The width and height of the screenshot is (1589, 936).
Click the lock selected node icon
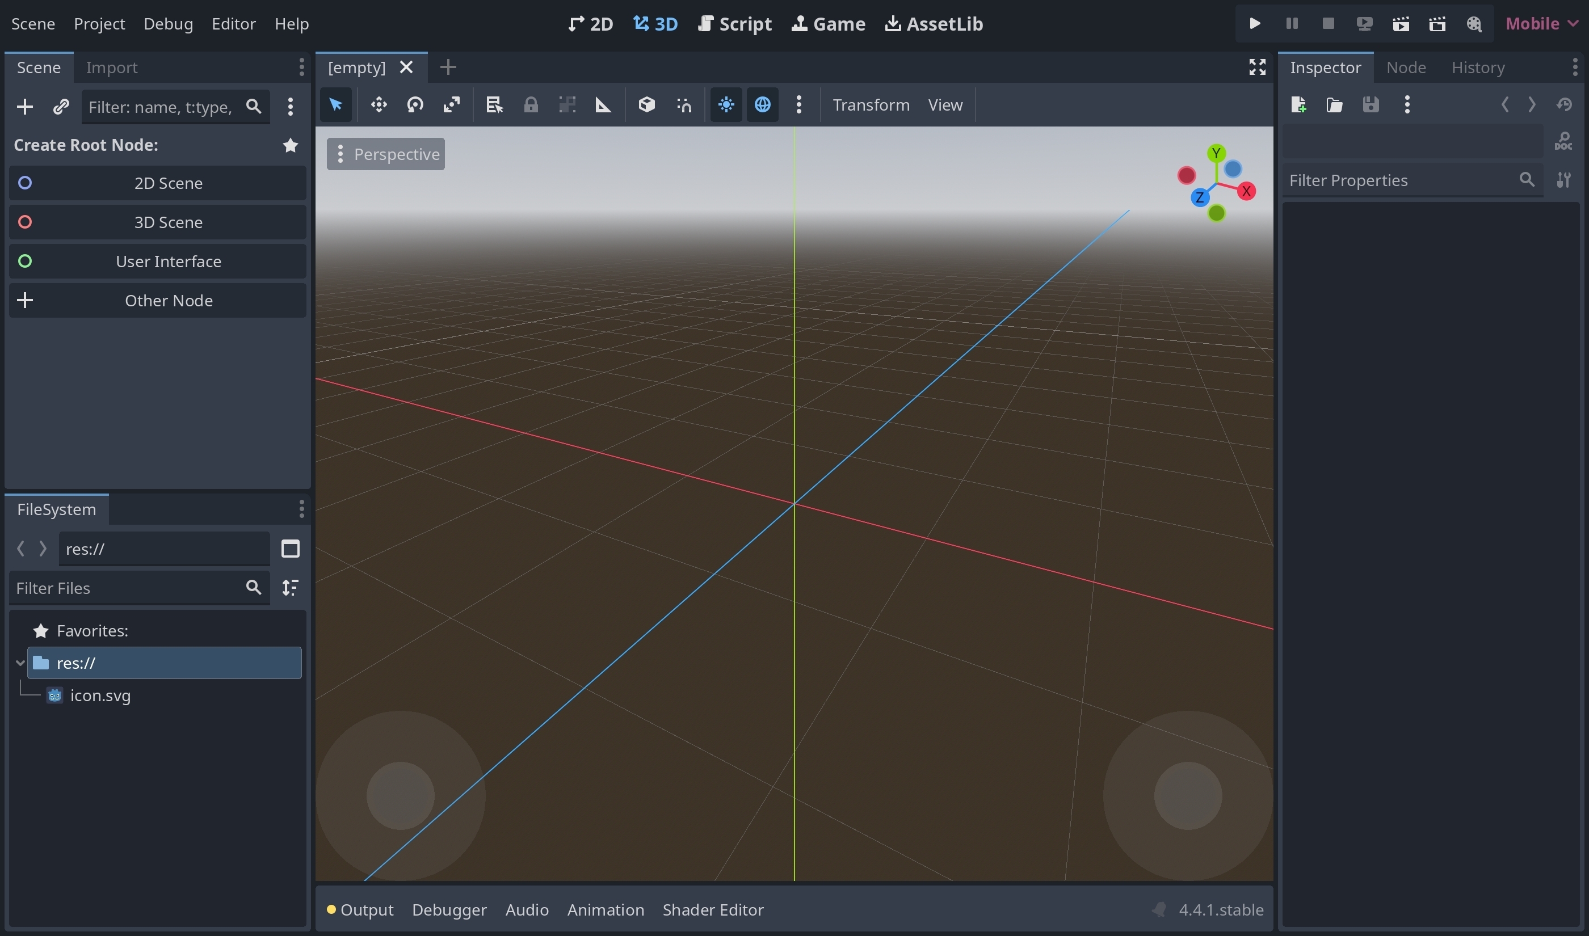531,105
